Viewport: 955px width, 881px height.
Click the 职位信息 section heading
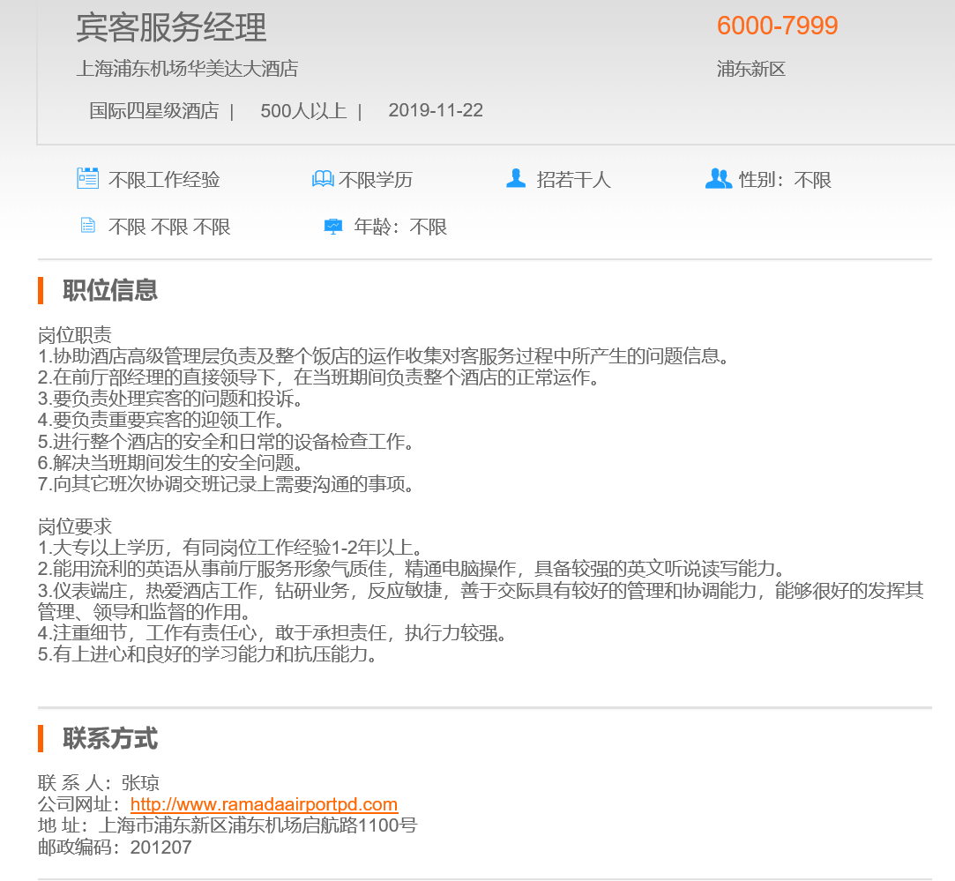pyautogui.click(x=110, y=290)
